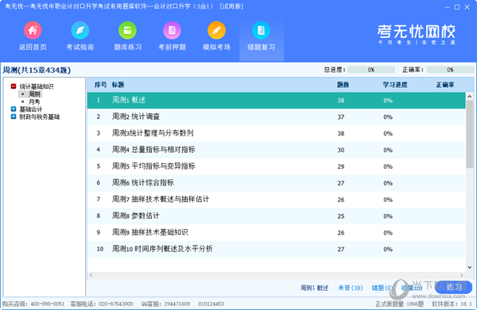Click the 错题(0) link

click(x=382, y=288)
